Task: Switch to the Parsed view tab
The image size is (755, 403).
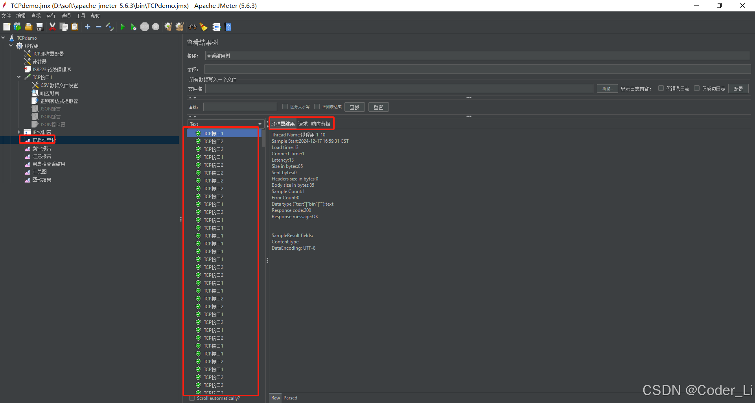Action: 290,398
